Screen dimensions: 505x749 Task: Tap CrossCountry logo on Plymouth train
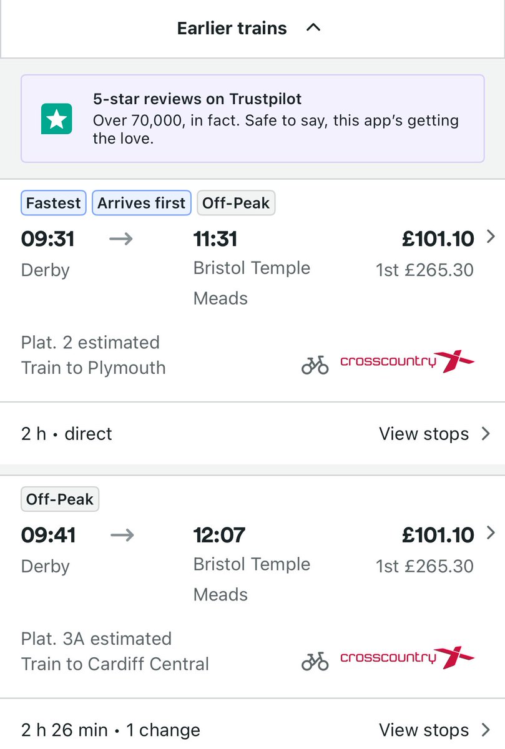(407, 361)
